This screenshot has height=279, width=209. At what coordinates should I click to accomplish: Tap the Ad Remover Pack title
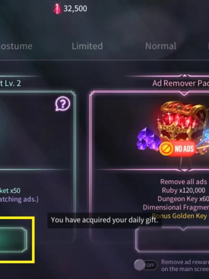[x=181, y=83]
